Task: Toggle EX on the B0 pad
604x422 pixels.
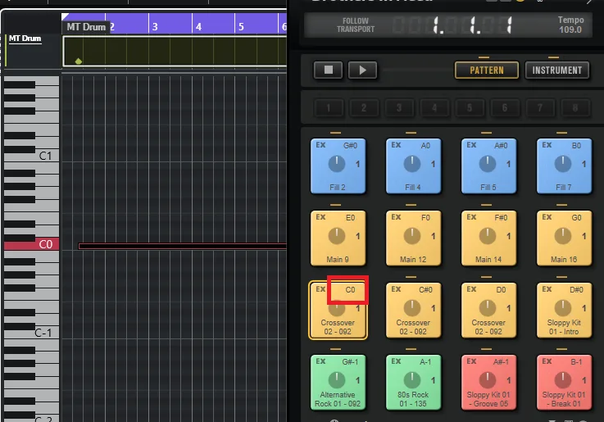Action: pos(547,145)
